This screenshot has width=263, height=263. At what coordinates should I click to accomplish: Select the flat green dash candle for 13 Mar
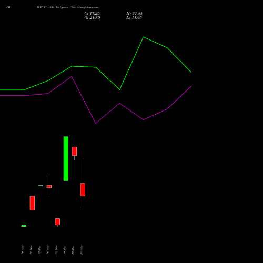[41, 186]
